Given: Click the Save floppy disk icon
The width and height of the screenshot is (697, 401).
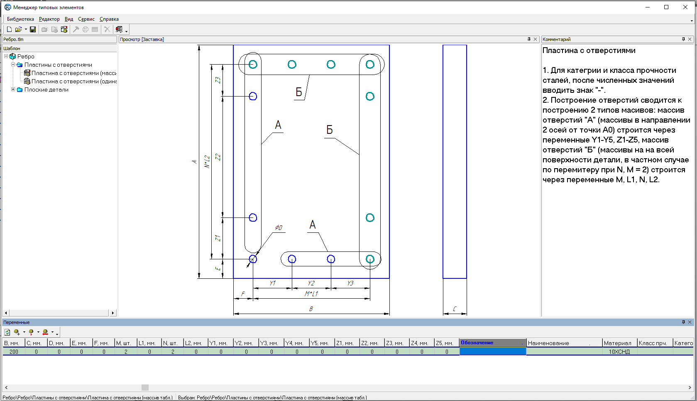Looking at the screenshot, I should pyautogui.click(x=33, y=29).
